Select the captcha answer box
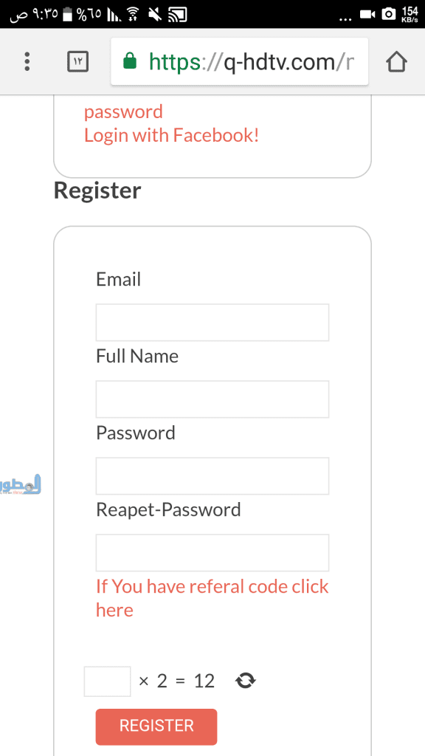The image size is (425, 756). [x=108, y=681]
